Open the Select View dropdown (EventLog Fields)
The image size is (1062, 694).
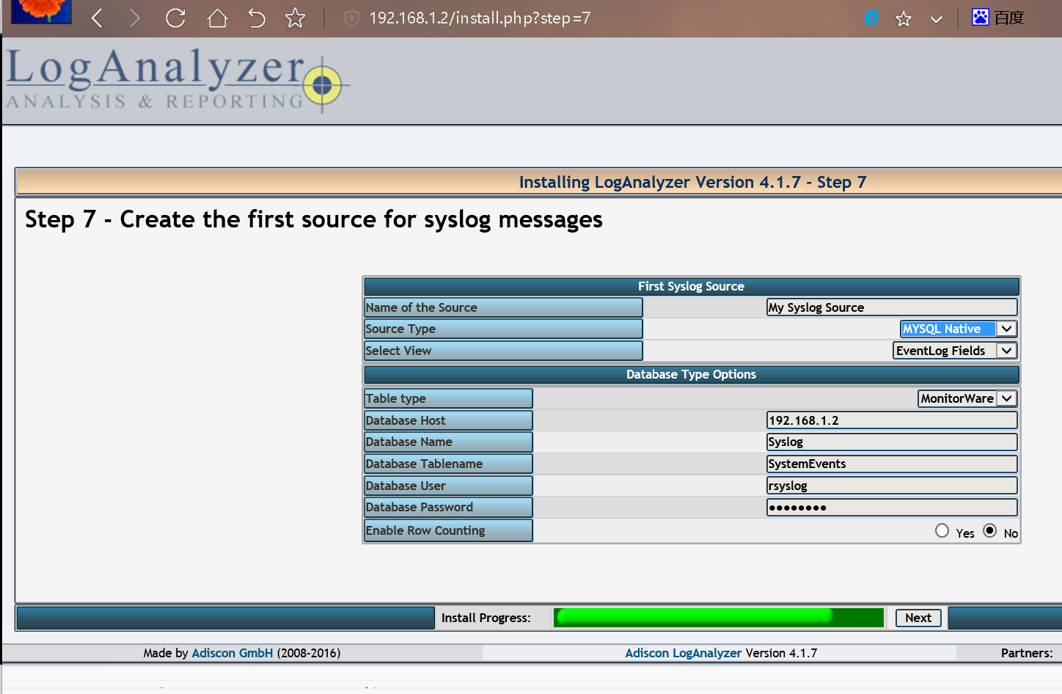point(955,351)
